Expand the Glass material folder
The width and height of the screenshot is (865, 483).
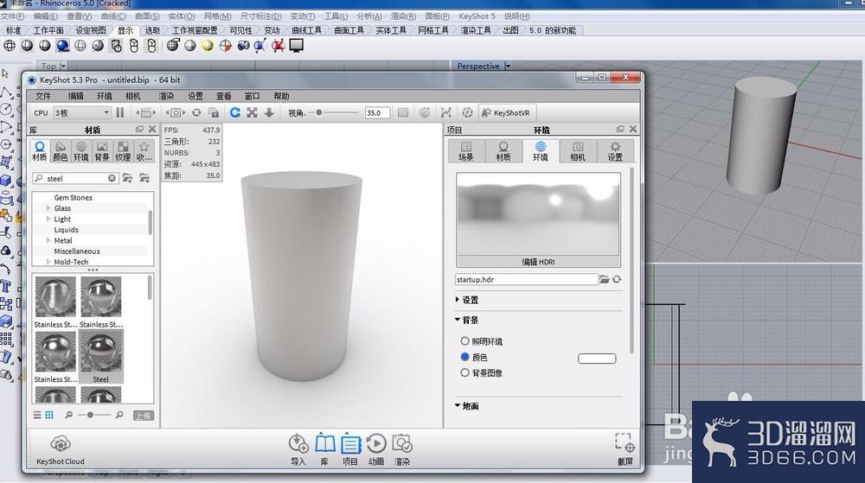(48, 208)
